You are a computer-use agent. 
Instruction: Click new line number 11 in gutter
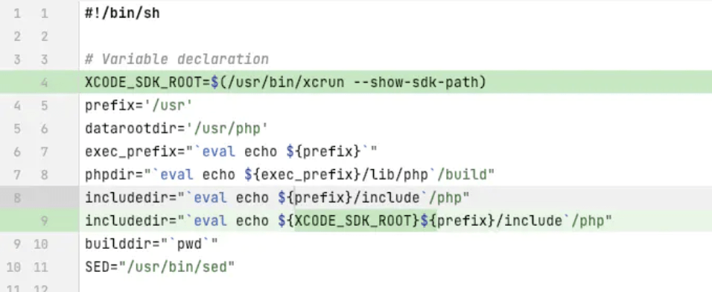coord(41,267)
